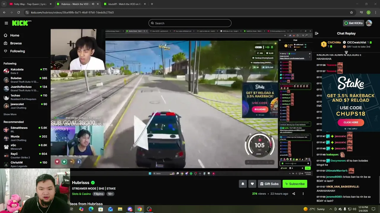Open Microsoft Store in taskbar
The image size is (380, 213).
click(x=101, y=209)
